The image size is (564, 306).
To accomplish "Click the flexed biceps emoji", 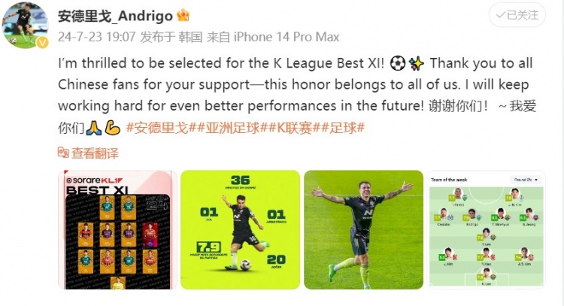I will pos(112,128).
